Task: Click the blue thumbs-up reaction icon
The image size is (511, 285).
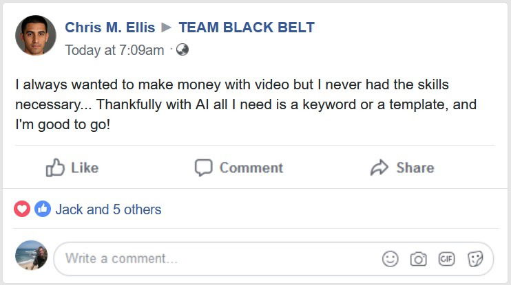Action: pos(43,209)
